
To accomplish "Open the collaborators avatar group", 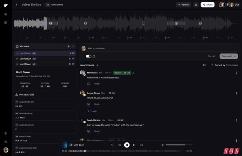I will click(229, 5).
